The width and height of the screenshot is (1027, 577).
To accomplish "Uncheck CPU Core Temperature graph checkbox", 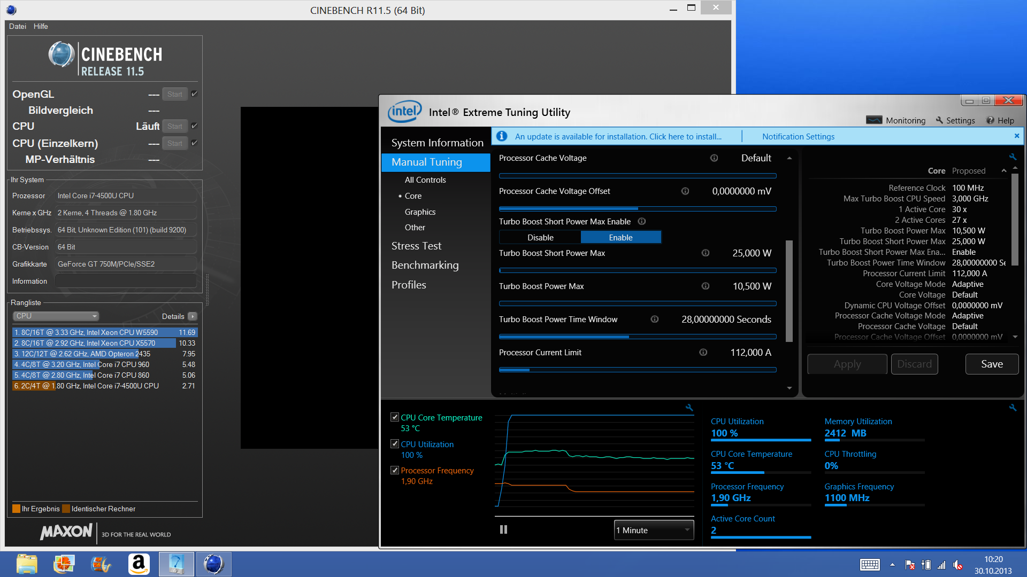I will [395, 417].
